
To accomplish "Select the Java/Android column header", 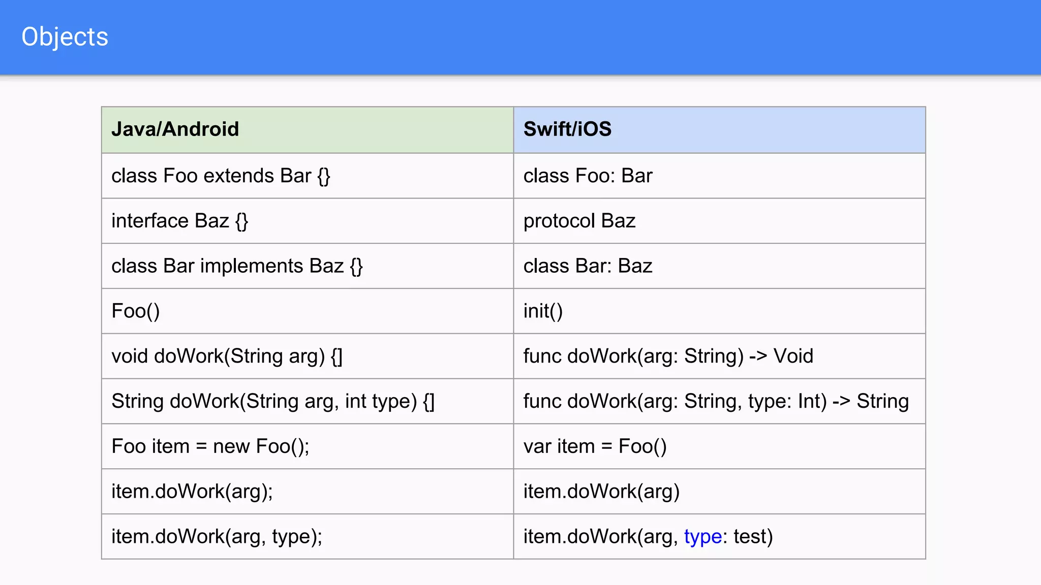I will (175, 129).
